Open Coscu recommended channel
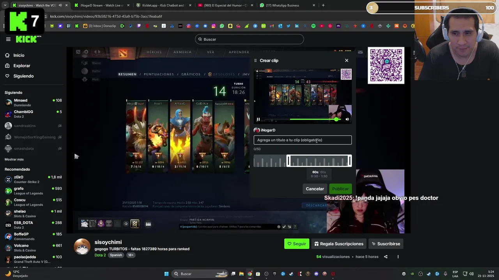Image resolution: width=499 pixels, height=280 pixels. click(x=33, y=202)
